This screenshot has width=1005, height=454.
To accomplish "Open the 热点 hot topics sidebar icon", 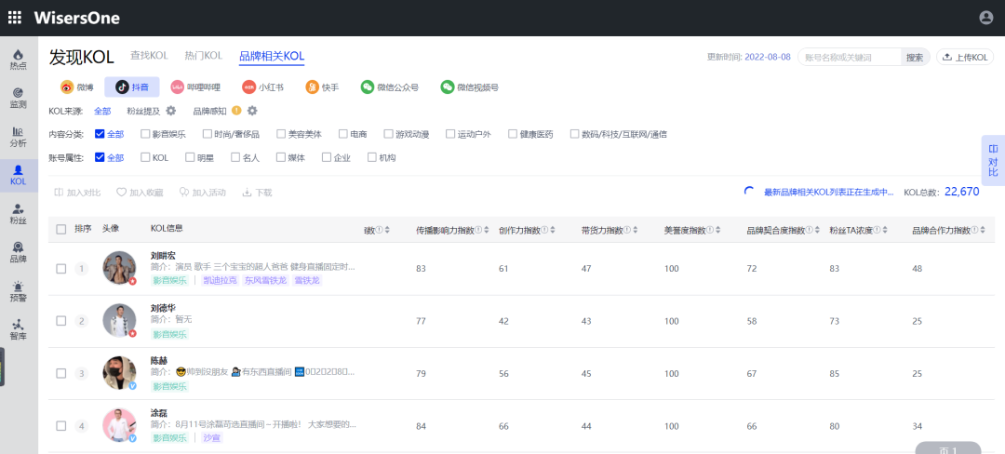I will coord(19,60).
